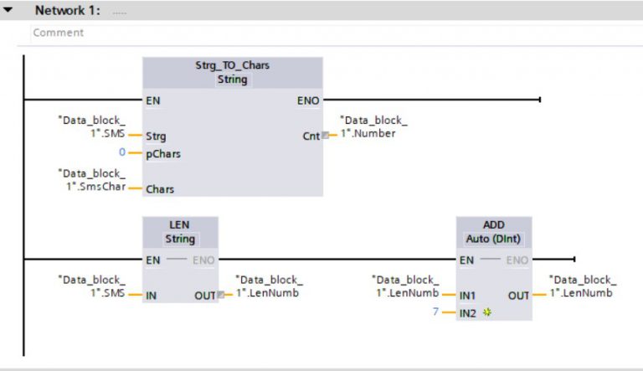The image size is (643, 371).
Task: Select the Strg_TO_Chars block header
Action: tap(232, 65)
